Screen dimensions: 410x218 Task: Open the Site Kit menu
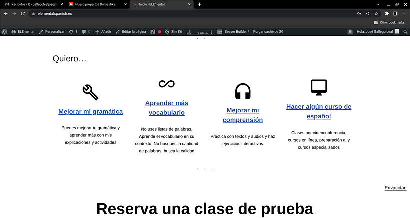pyautogui.click(x=174, y=32)
